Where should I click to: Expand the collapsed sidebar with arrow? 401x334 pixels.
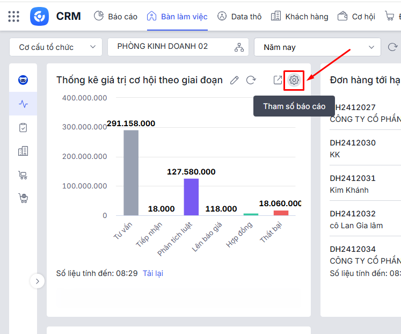pyautogui.click(x=37, y=281)
